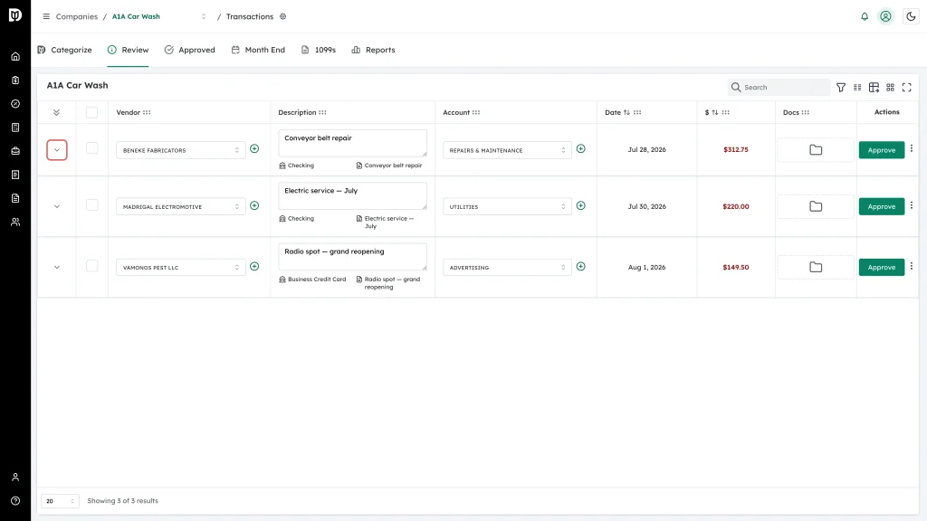
Task: Open more actions for Vamonos Pest row
Action: click(x=911, y=267)
